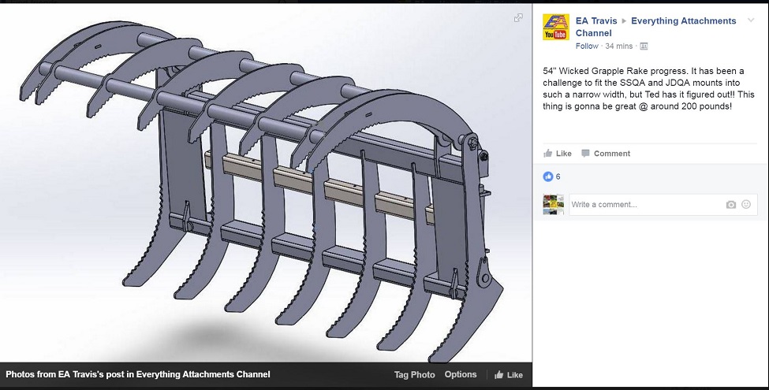Click the 34 mins timestamp
The image size is (769, 390).
(x=620, y=46)
